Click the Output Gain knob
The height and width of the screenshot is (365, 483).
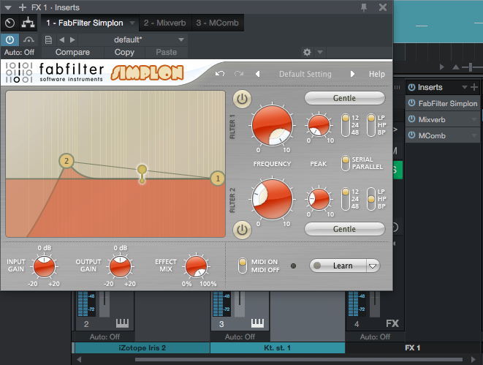[120, 267]
